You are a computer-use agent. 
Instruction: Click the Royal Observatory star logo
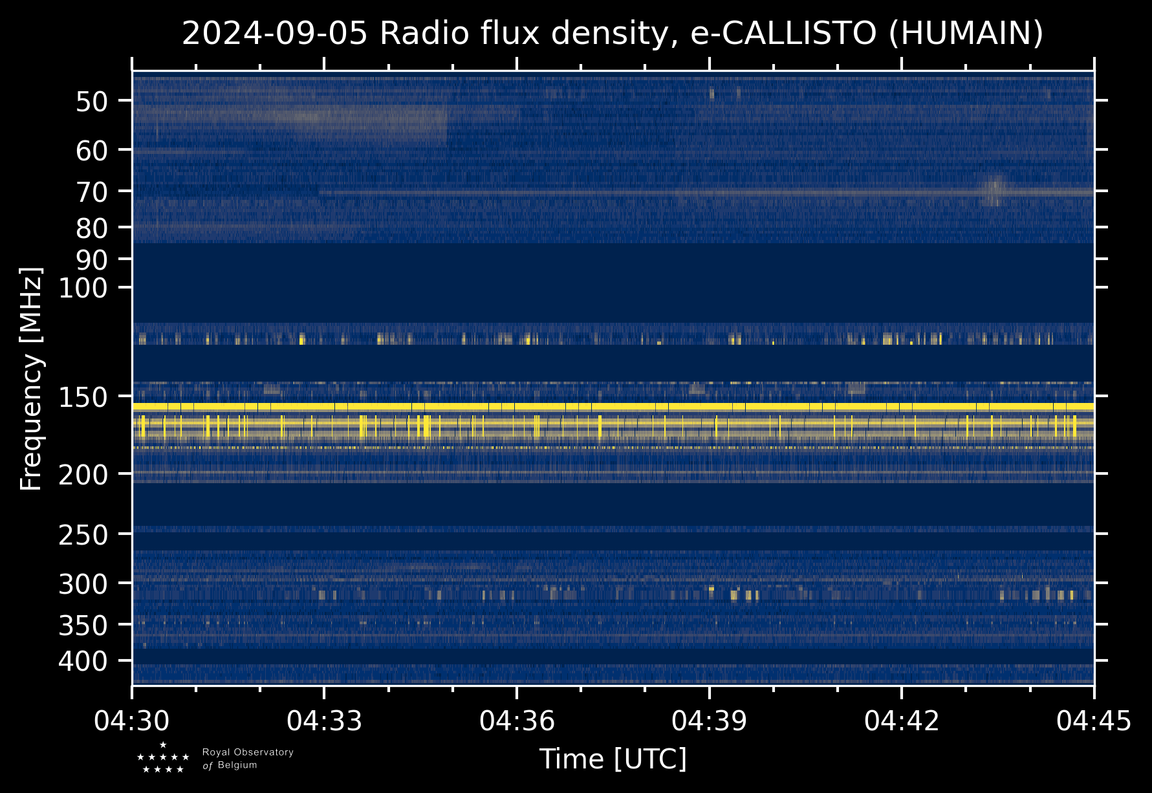coord(163,758)
